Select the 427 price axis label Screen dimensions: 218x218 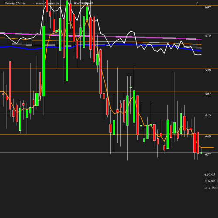click(208, 154)
